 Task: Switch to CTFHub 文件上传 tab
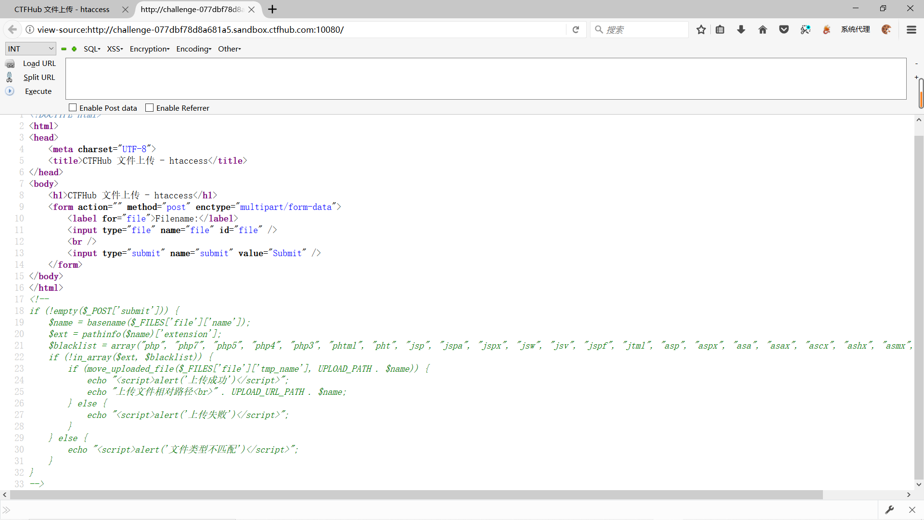[63, 9]
